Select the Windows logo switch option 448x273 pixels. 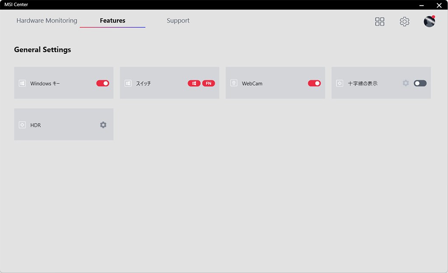[x=194, y=83]
